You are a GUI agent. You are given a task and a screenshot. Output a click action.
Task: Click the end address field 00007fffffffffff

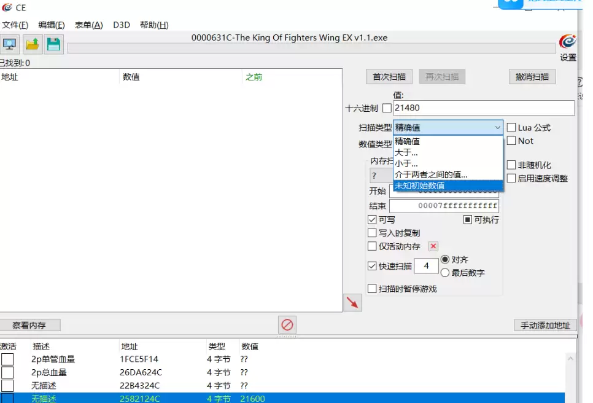point(444,206)
